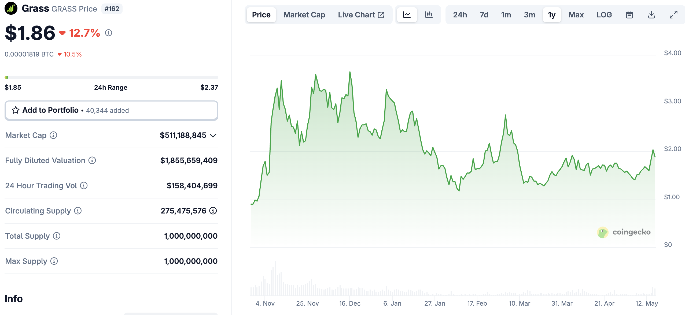The image size is (685, 315).
Task: Switch to line chart view icon
Action: tap(407, 15)
